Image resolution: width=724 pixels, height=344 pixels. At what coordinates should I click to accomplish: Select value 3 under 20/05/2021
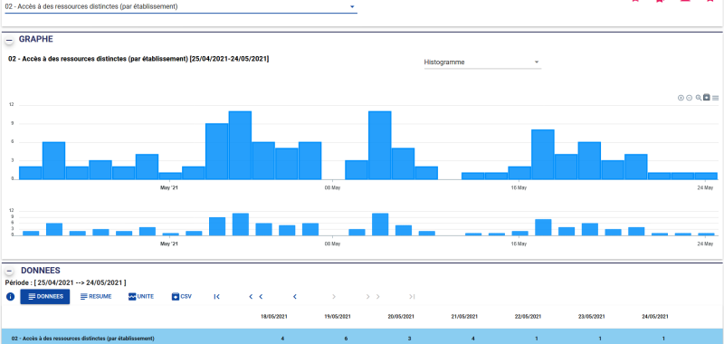[x=410, y=339]
